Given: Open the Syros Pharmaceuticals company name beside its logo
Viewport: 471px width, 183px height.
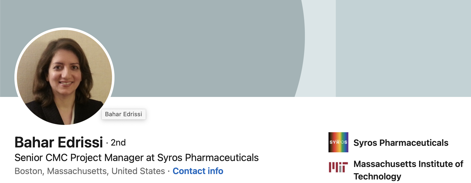Looking at the screenshot, I should [x=401, y=143].
